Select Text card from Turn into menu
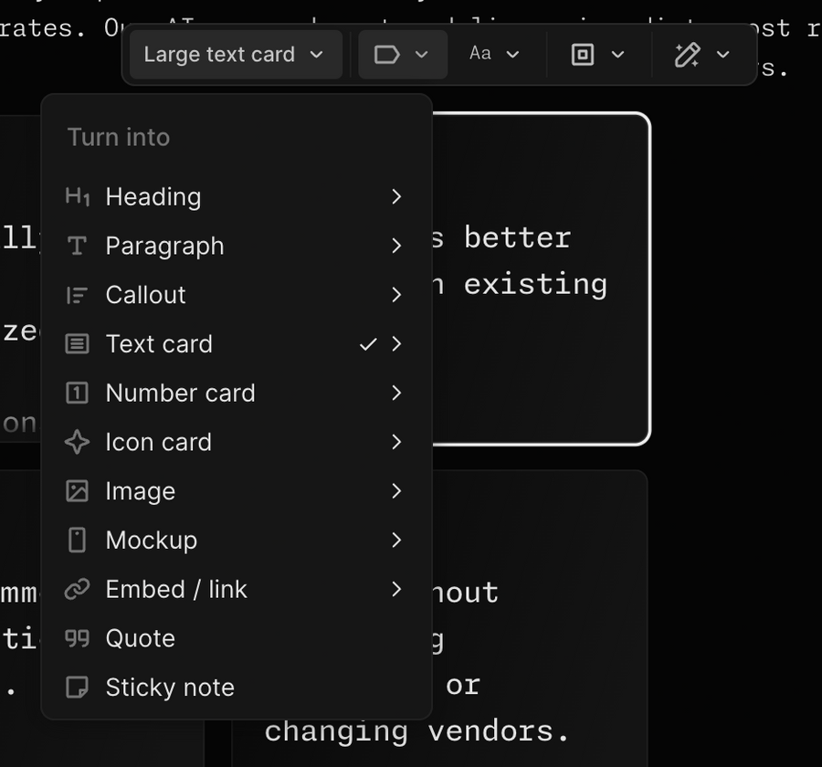 [159, 343]
